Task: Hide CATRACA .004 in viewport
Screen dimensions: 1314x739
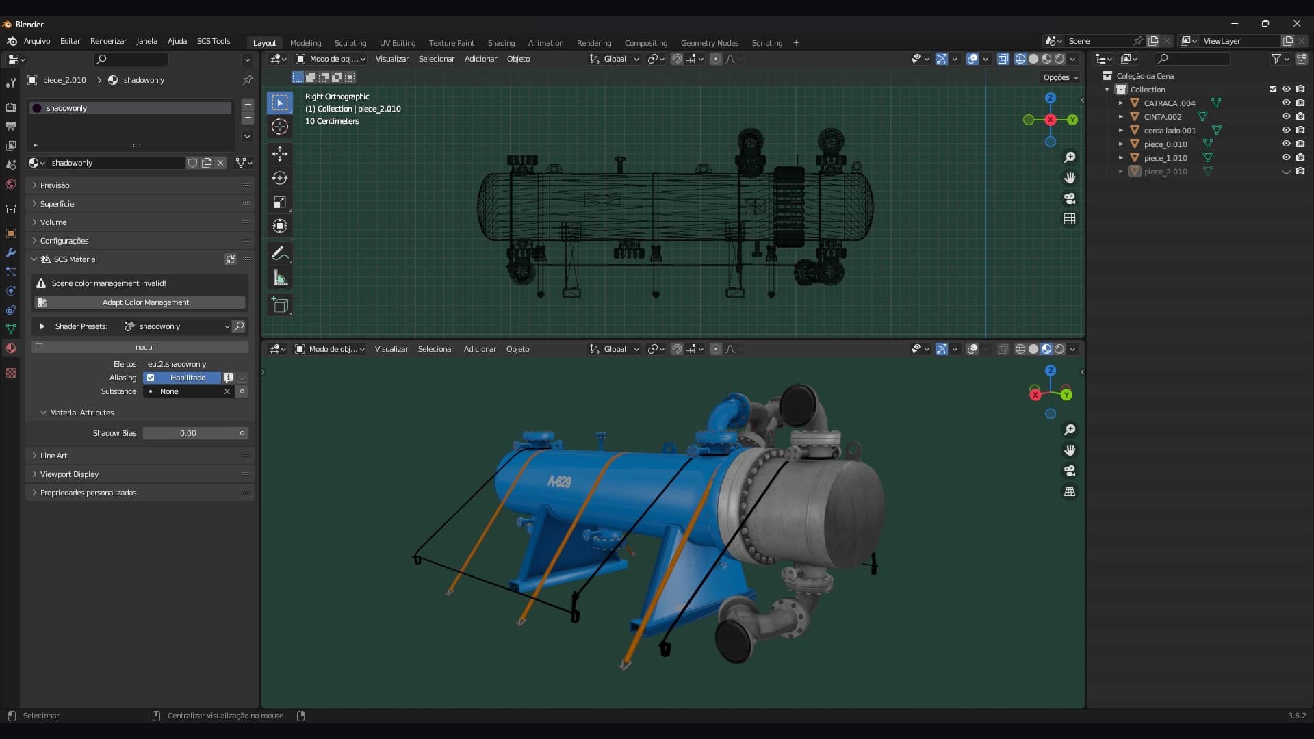Action: coord(1286,103)
